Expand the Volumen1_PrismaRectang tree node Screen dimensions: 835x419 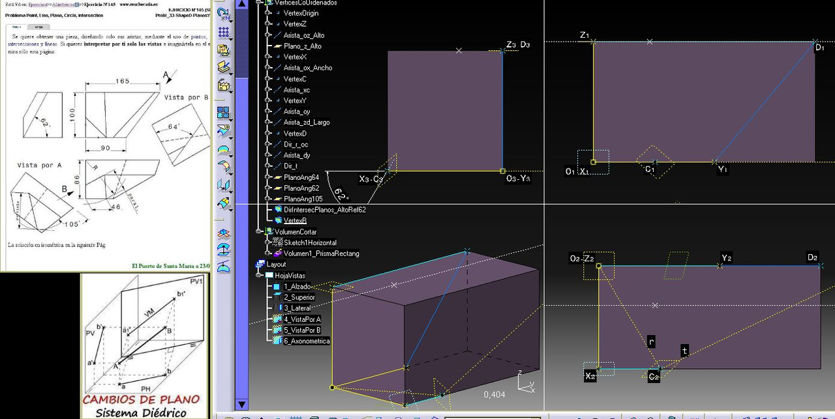coord(267,253)
